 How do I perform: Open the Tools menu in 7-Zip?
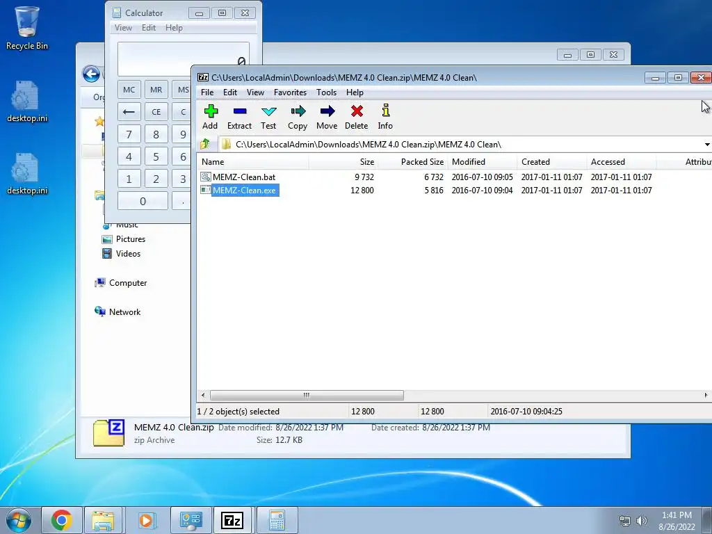pos(327,92)
